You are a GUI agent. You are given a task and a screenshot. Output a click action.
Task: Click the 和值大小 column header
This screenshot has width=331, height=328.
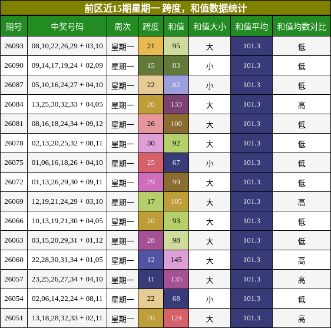click(x=210, y=26)
